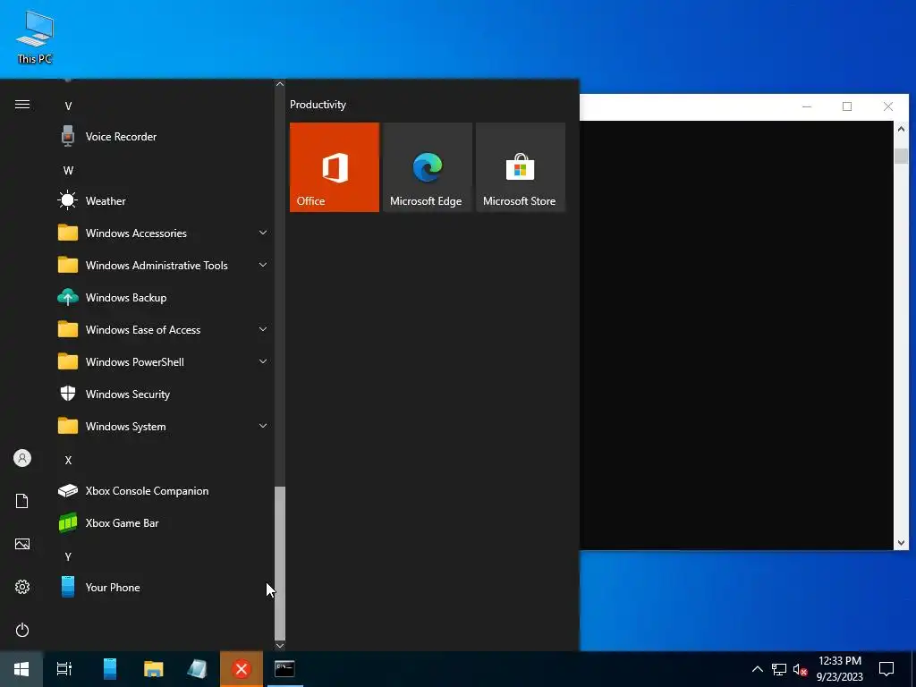Open Xbox Console Companion

[164, 491]
